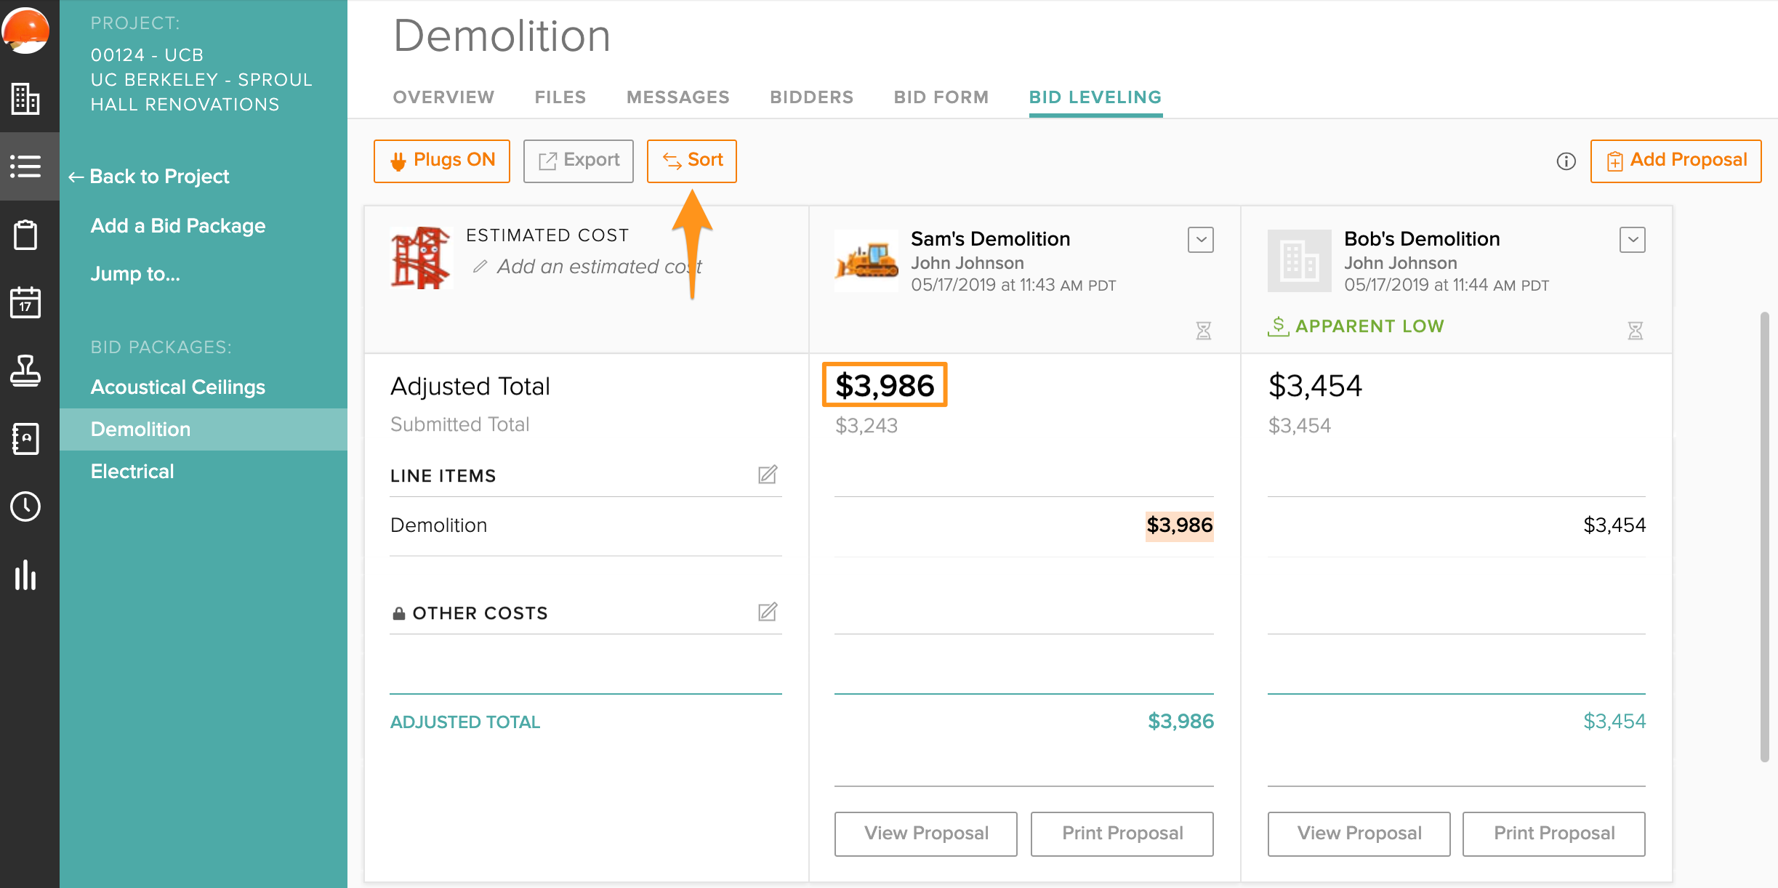Viewport: 1778px width, 888px height.
Task: Click the Export button
Action: pyautogui.click(x=578, y=161)
